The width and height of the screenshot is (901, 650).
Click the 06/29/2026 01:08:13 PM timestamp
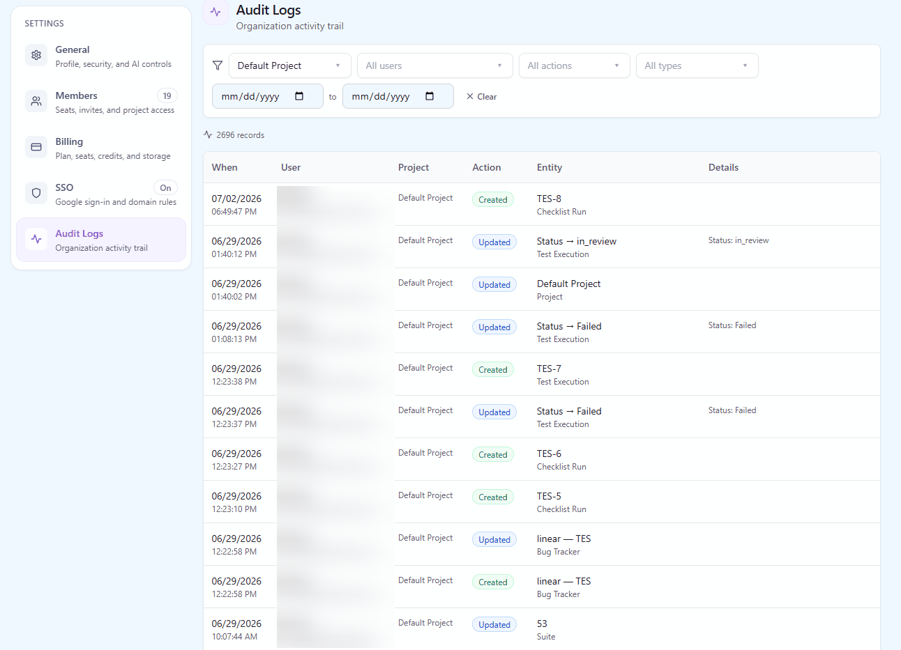click(236, 332)
